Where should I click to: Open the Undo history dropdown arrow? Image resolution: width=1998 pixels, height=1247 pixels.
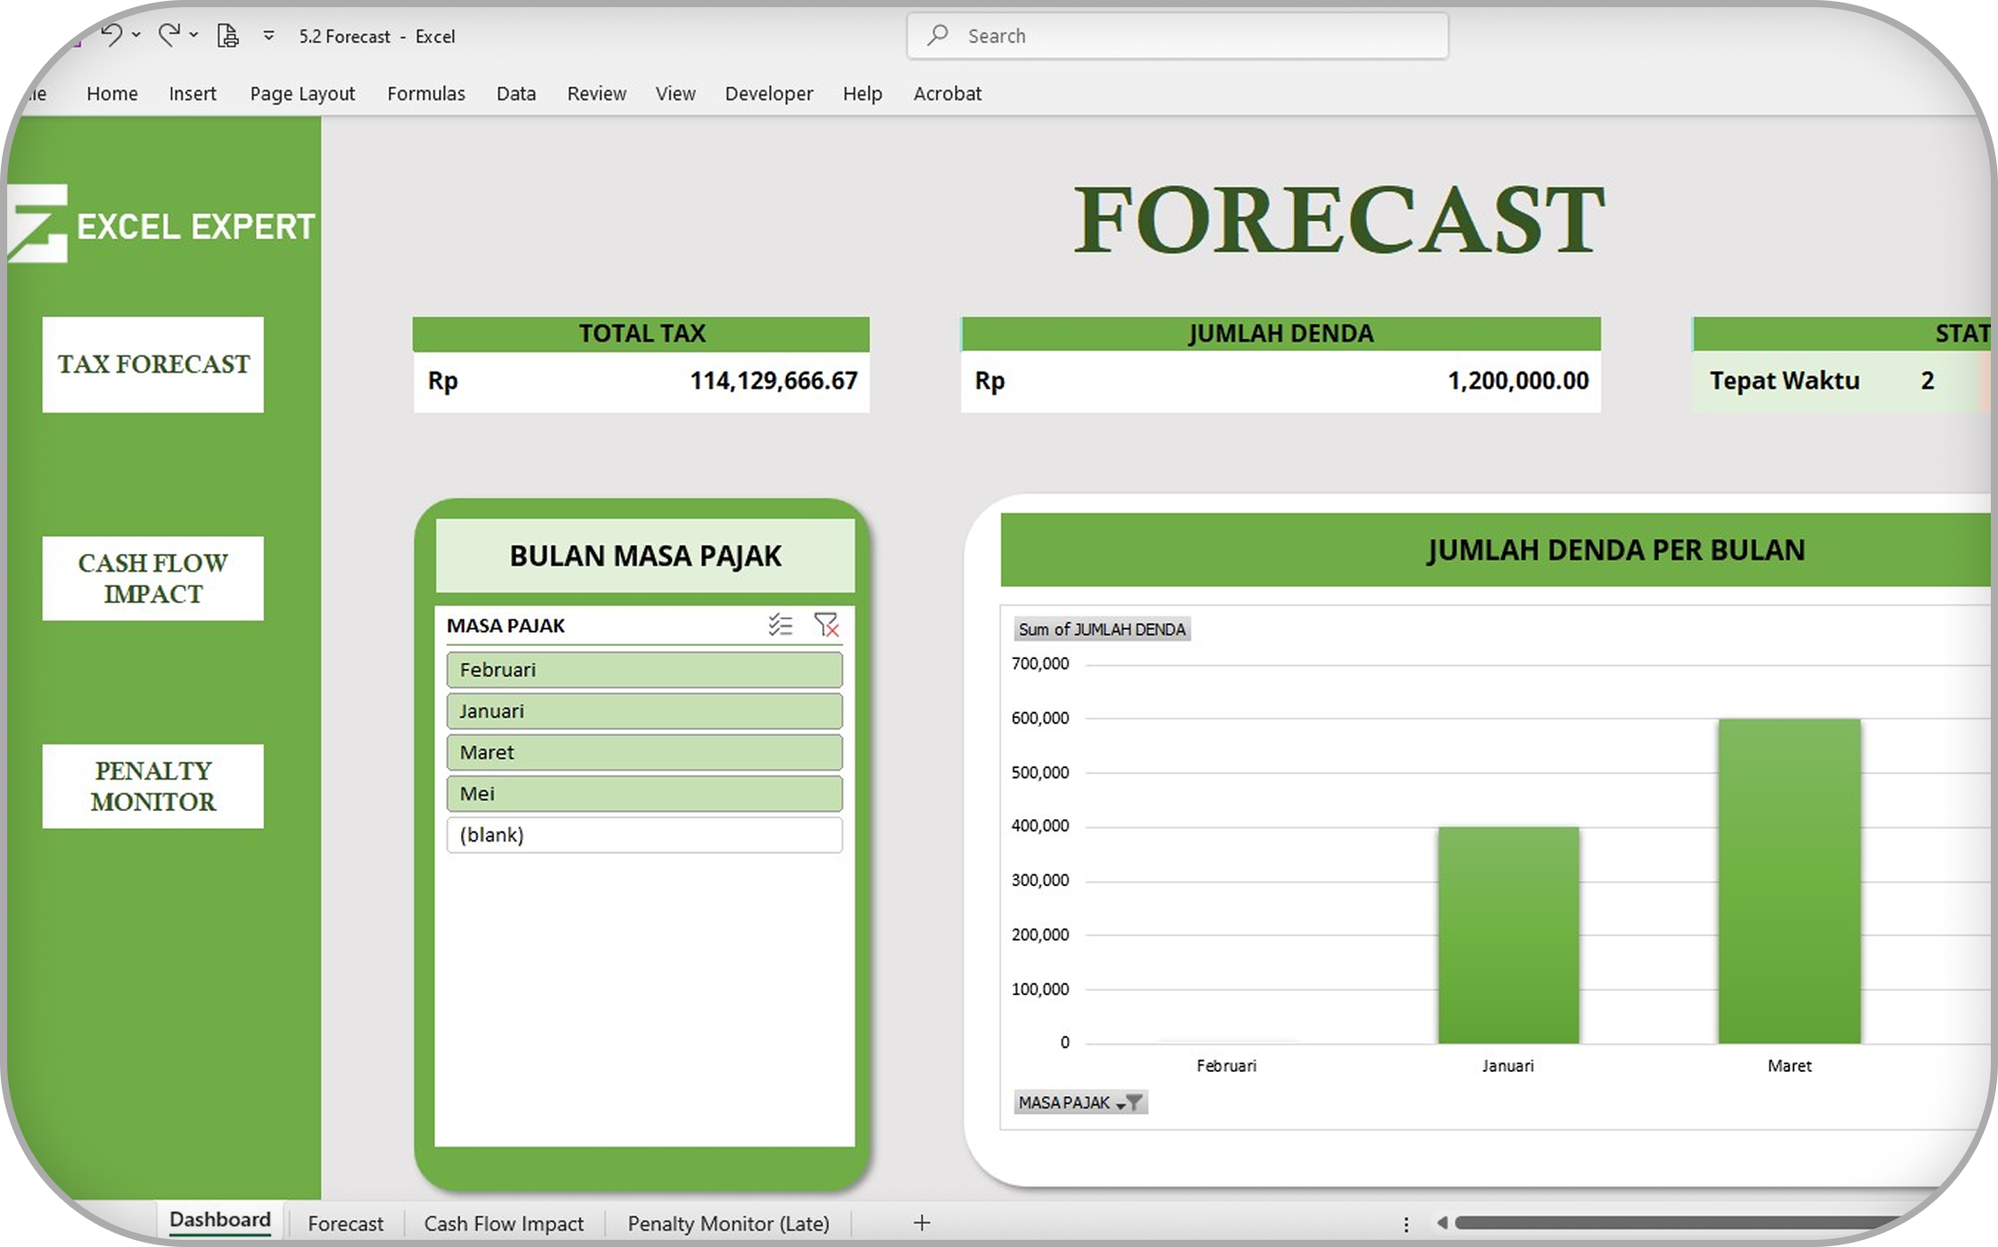coord(137,36)
